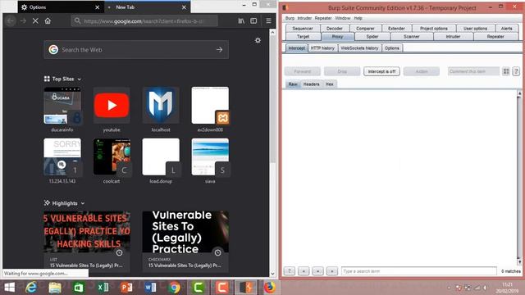
Task: Collapse the Highlights section
Action: coord(64,203)
